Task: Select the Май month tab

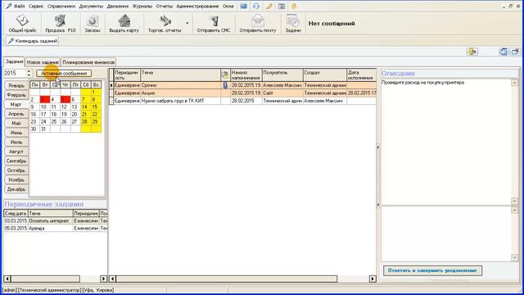Action: point(16,124)
